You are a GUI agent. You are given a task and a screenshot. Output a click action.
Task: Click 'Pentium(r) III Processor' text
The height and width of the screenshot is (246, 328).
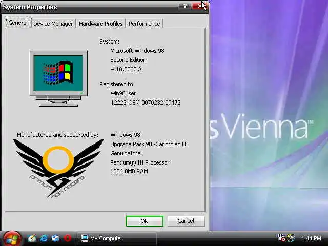[140, 162]
